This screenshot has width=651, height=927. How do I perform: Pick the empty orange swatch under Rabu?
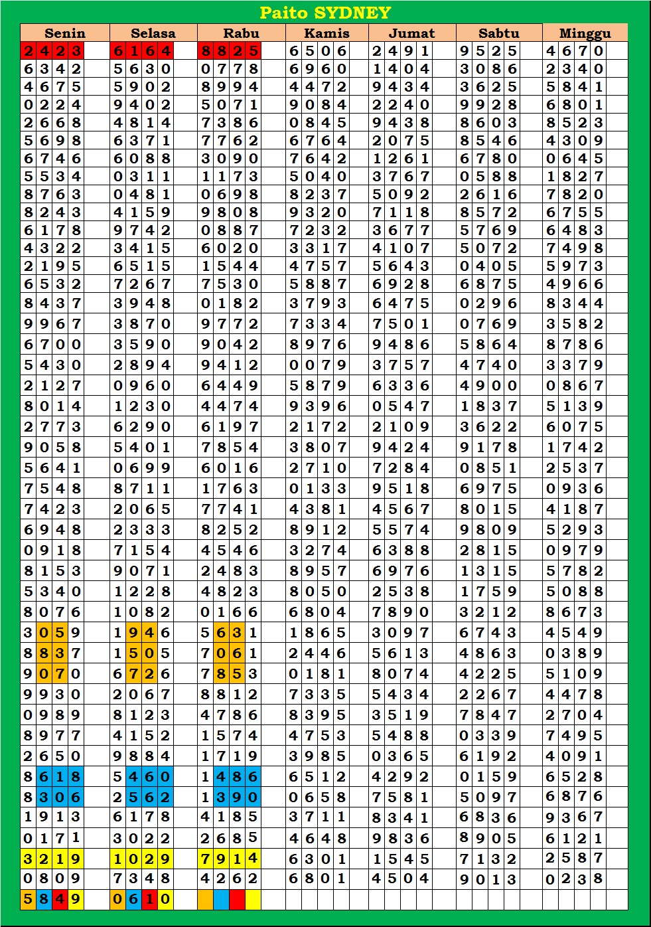click(x=206, y=900)
